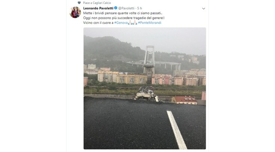Click the first praying hands emoji after #Genova
Screen dimensions: 275x152
pyautogui.click(x=130, y=23)
